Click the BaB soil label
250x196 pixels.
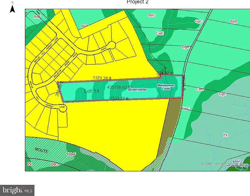[233, 21]
